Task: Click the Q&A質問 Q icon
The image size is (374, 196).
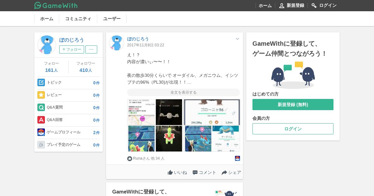Action: [41, 107]
